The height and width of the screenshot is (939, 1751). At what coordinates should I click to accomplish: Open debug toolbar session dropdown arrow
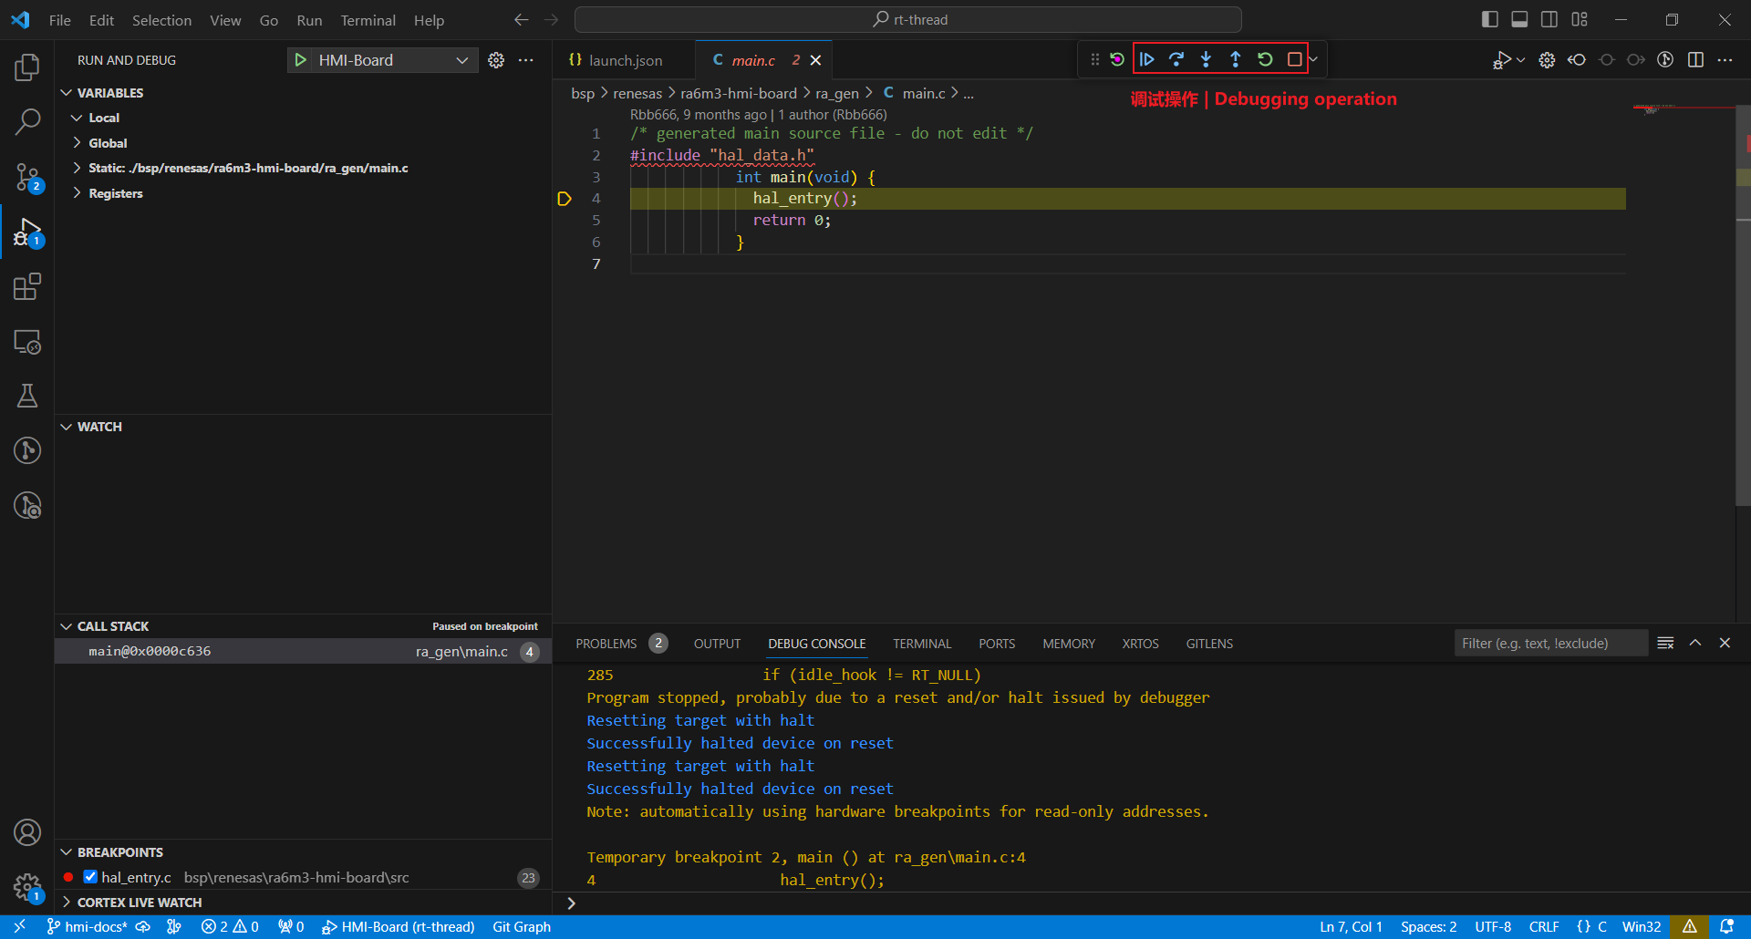coord(1313,59)
